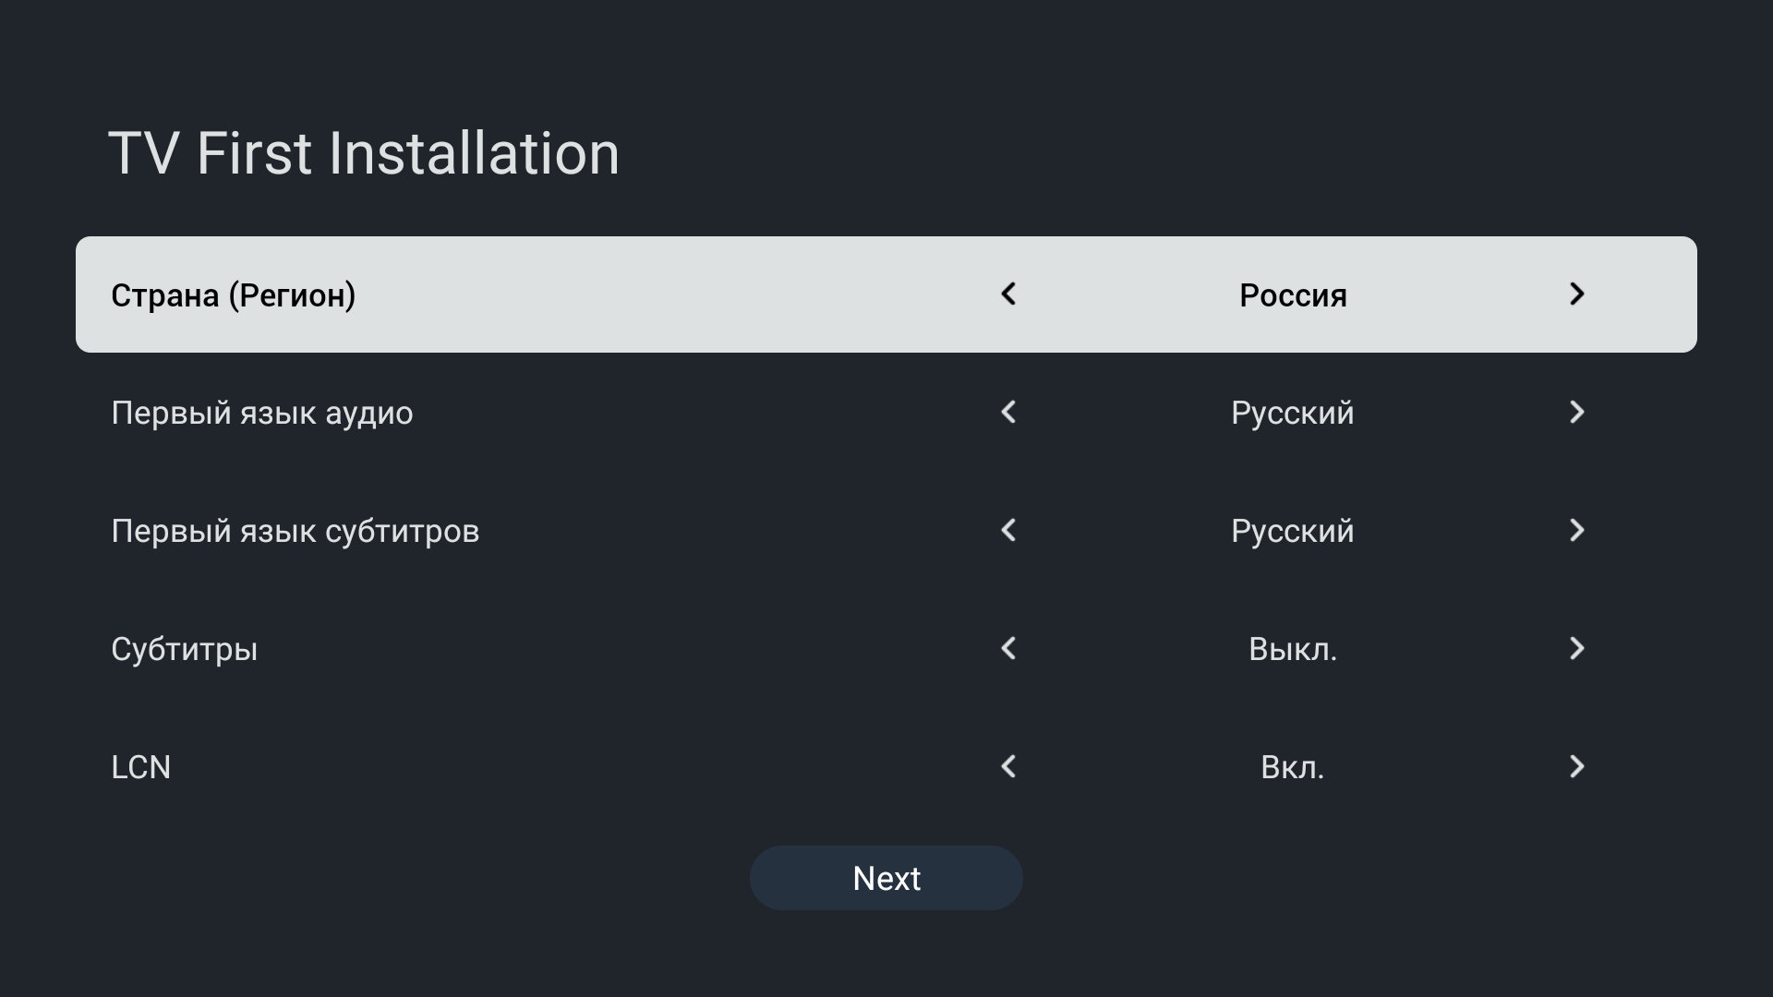Toggle Субтитры with the right arrow
The height and width of the screenshot is (997, 1773).
tap(1576, 649)
